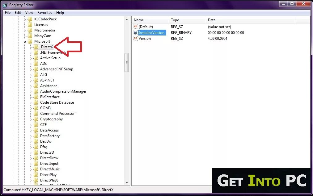Select the DirectX key in the tree
This screenshot has height=196, width=313.
(47, 47)
